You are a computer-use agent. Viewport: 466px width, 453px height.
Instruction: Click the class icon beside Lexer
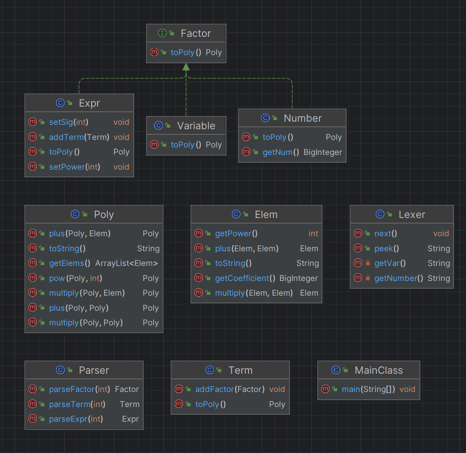click(x=380, y=214)
